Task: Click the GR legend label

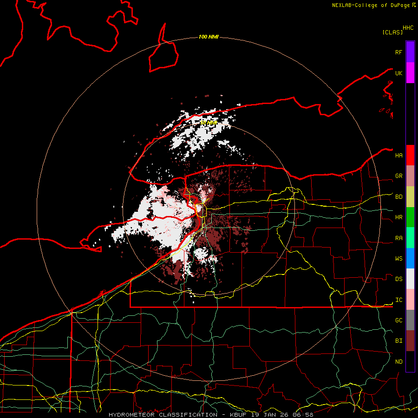Action: tap(398, 176)
